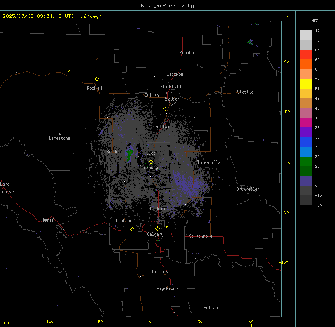Click the Innisfail label
Screen dimensions: 335x327
click(161, 127)
